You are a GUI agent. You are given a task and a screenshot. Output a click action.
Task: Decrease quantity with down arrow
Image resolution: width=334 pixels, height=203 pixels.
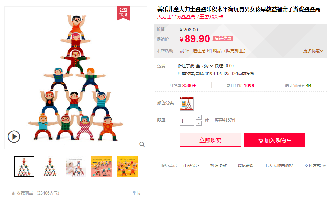click(198, 123)
